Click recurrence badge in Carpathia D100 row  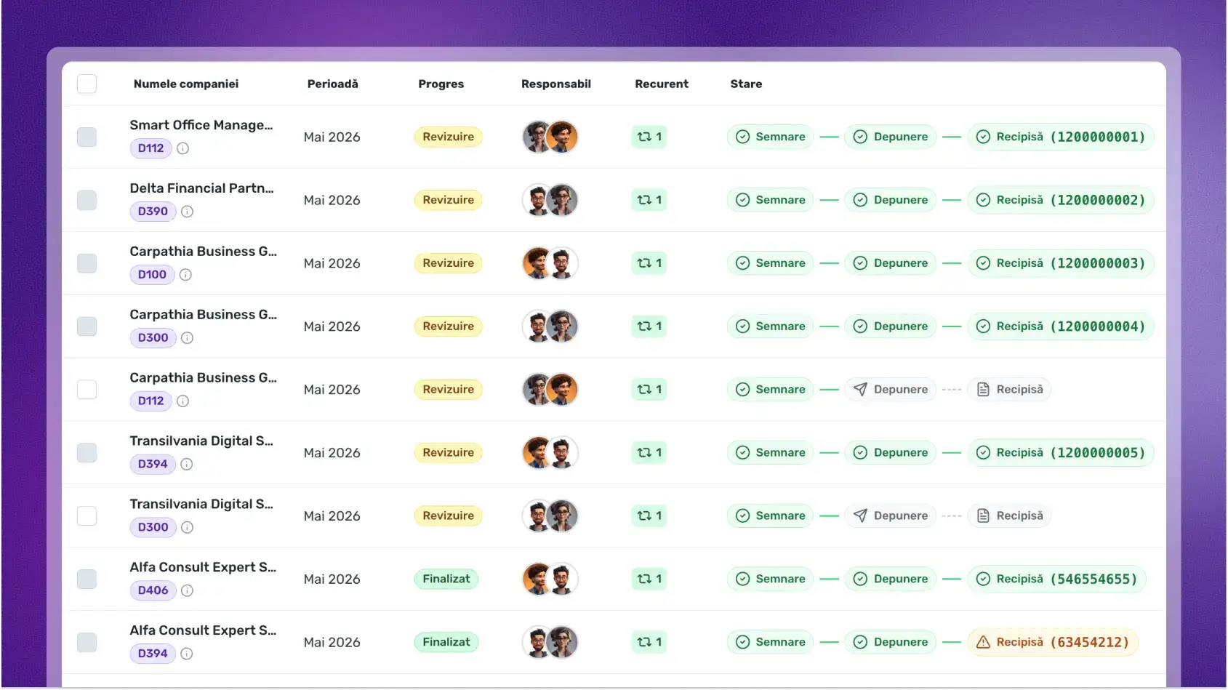point(649,263)
